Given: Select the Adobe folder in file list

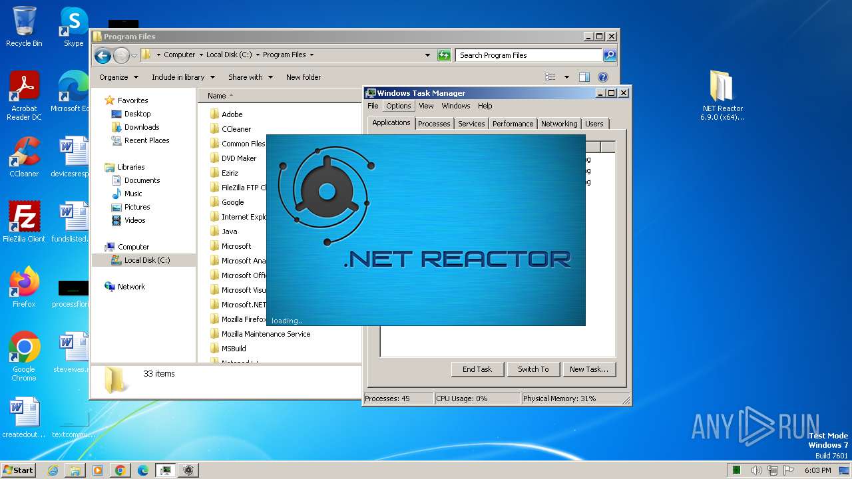Looking at the screenshot, I should pyautogui.click(x=232, y=114).
